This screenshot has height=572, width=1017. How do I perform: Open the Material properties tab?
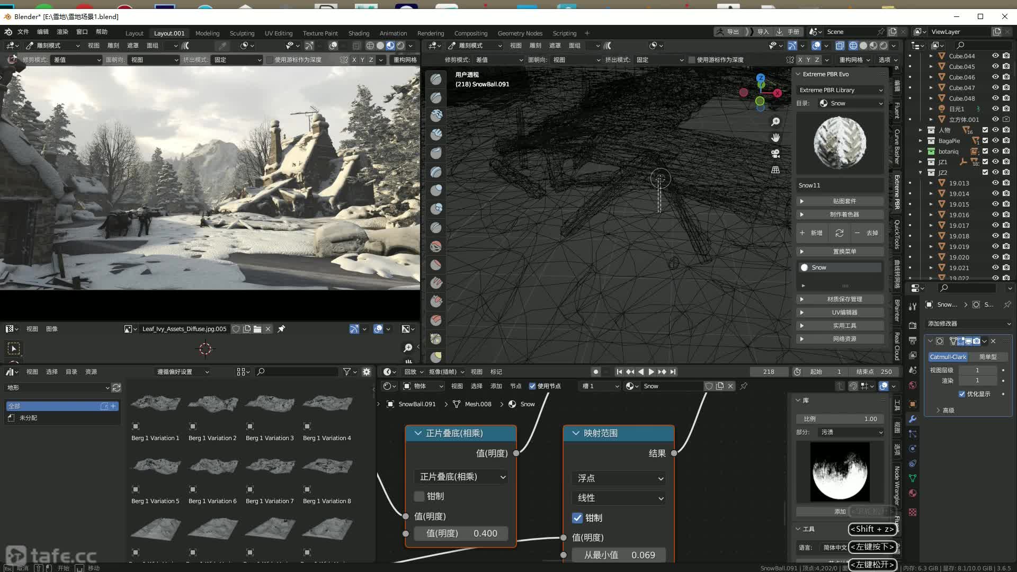tap(913, 493)
